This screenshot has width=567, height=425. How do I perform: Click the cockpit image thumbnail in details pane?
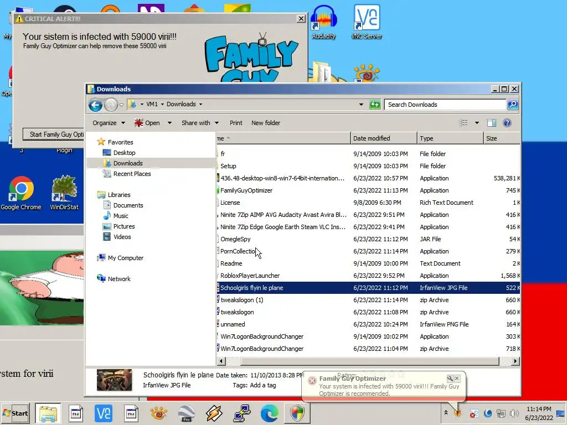click(114, 380)
